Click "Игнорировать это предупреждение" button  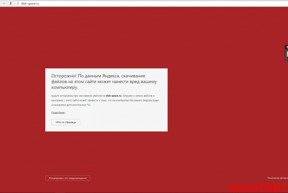click(x=67, y=178)
